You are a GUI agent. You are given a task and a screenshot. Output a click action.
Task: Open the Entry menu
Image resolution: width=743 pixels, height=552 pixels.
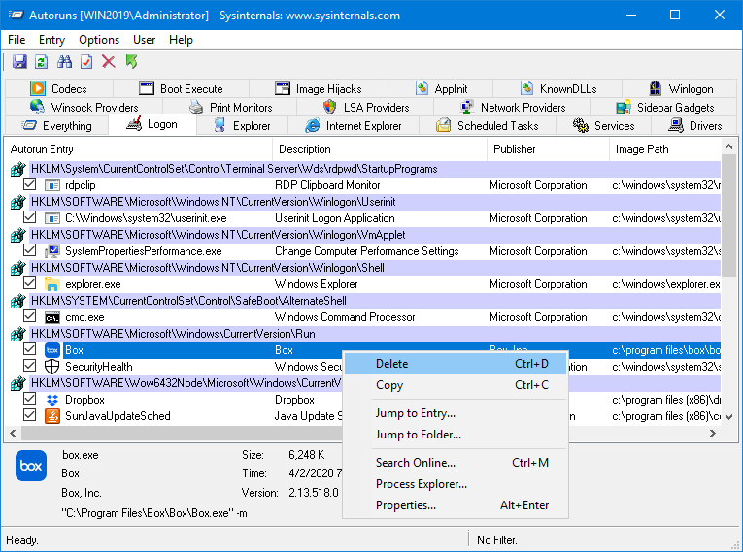coord(51,40)
